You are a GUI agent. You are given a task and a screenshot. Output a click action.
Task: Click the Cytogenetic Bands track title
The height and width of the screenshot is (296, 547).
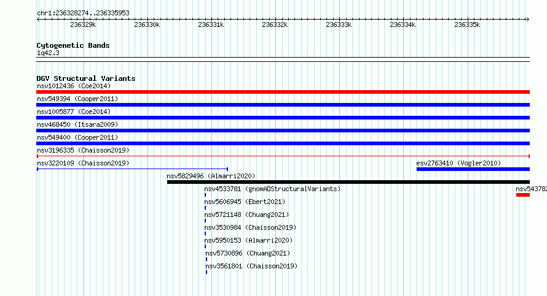pyautogui.click(x=73, y=45)
